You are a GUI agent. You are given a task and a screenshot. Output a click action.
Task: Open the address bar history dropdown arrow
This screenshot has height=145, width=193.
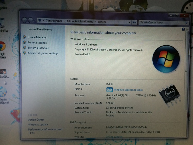click(129, 22)
